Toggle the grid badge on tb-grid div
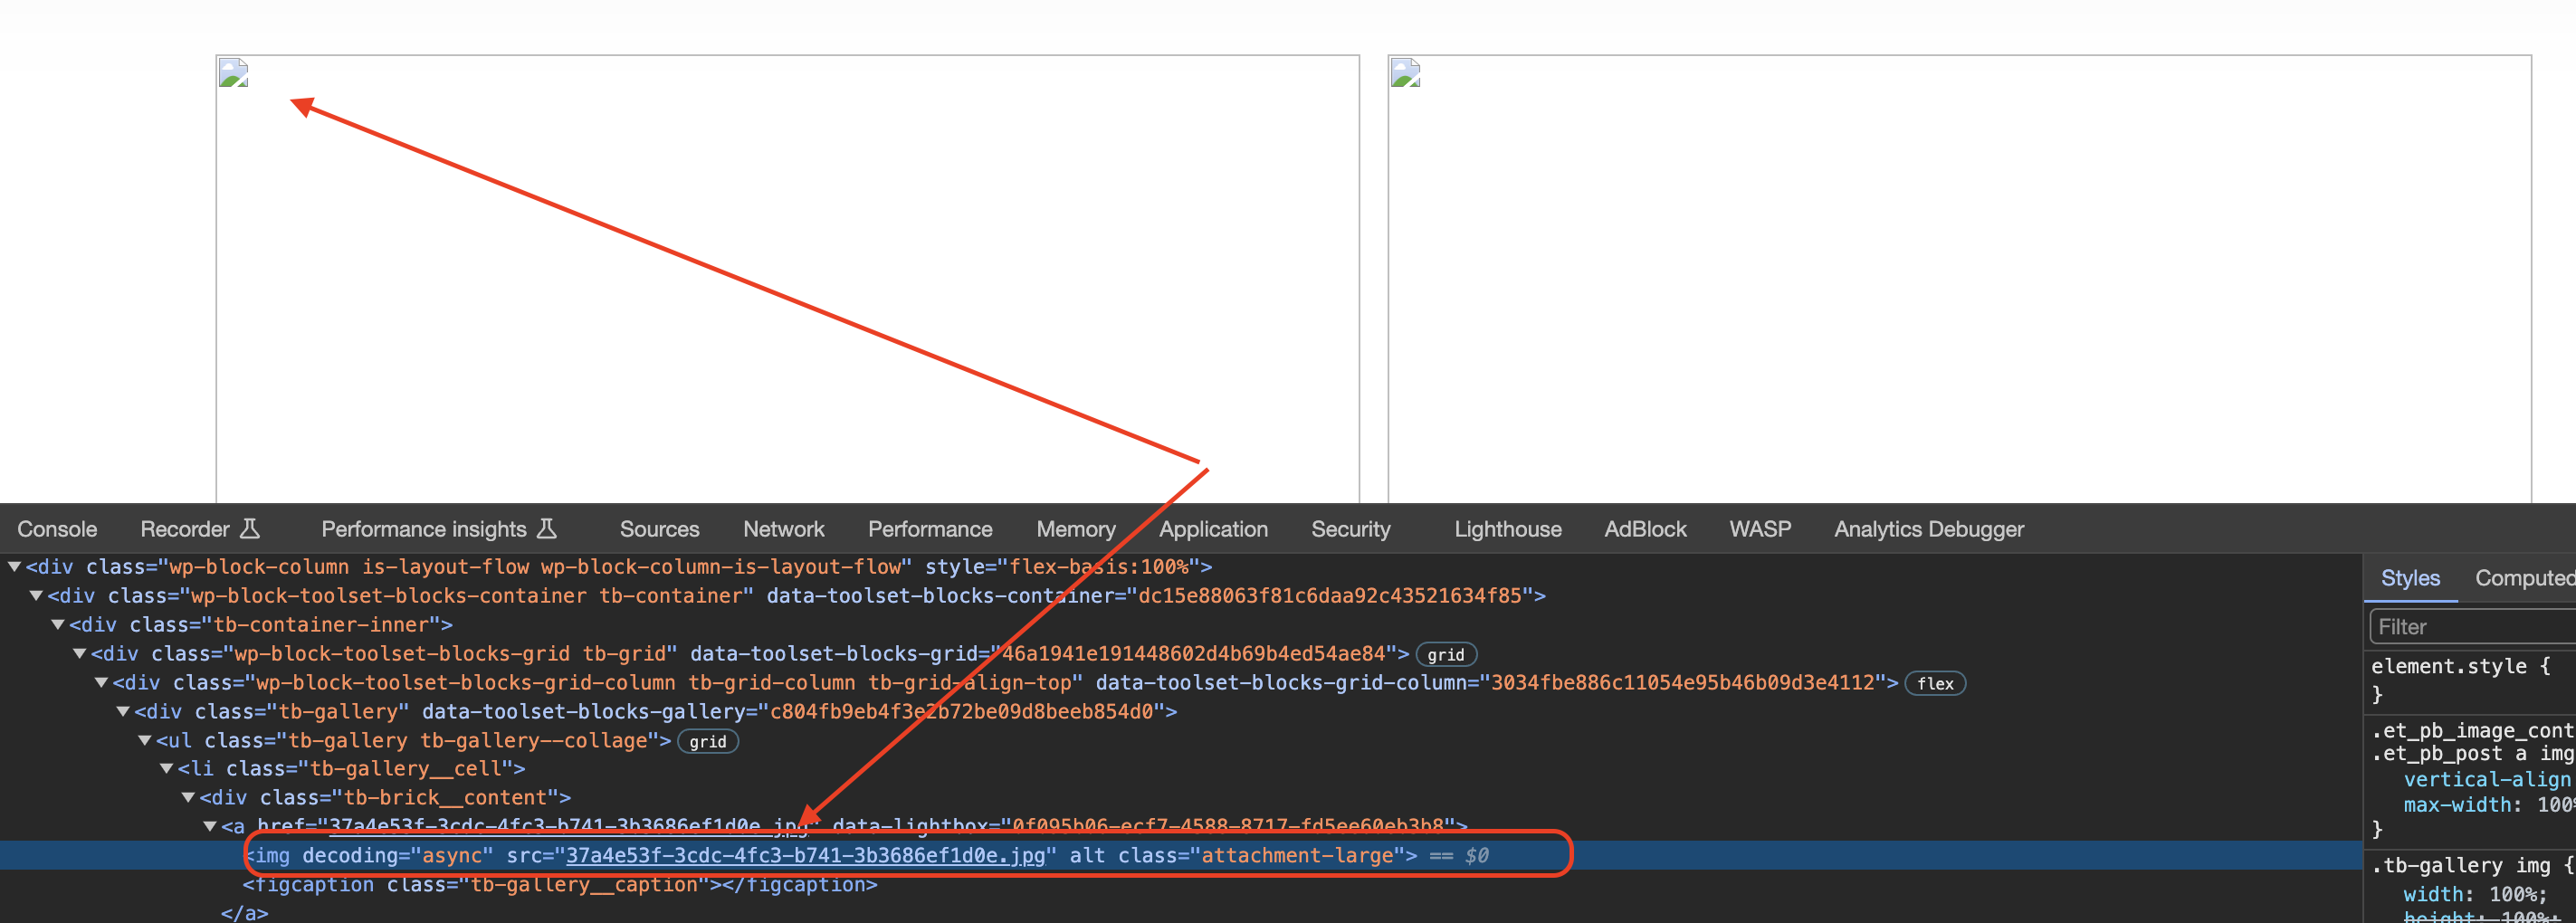The height and width of the screenshot is (923, 2576). [x=1446, y=655]
